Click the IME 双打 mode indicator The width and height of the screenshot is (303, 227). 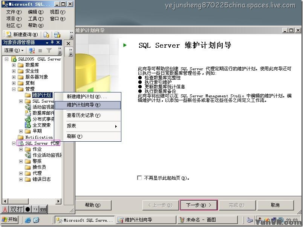coord(16,209)
